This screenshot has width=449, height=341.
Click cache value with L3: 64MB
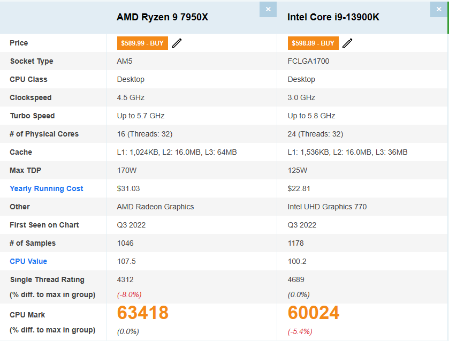177,152
